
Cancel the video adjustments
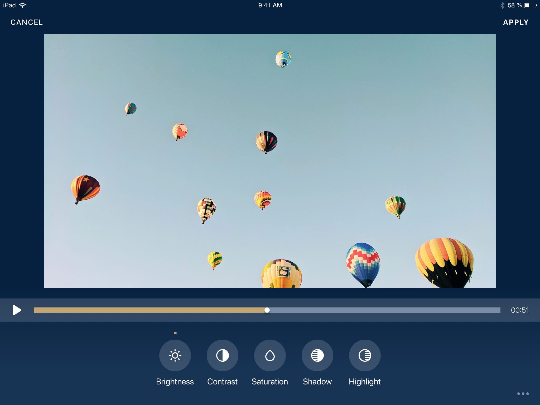click(27, 22)
